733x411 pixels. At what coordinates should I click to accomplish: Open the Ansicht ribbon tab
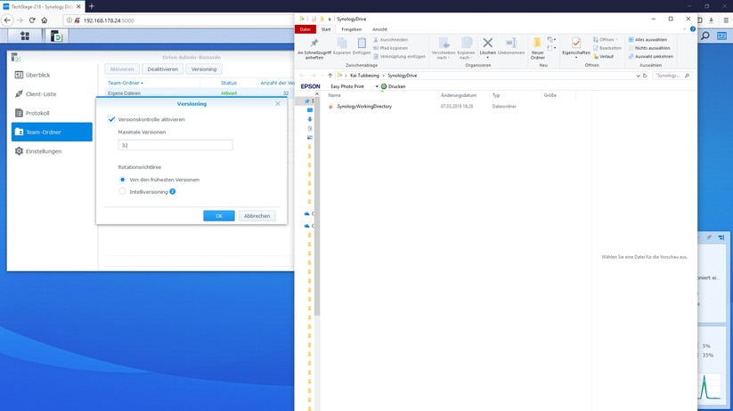click(x=379, y=29)
